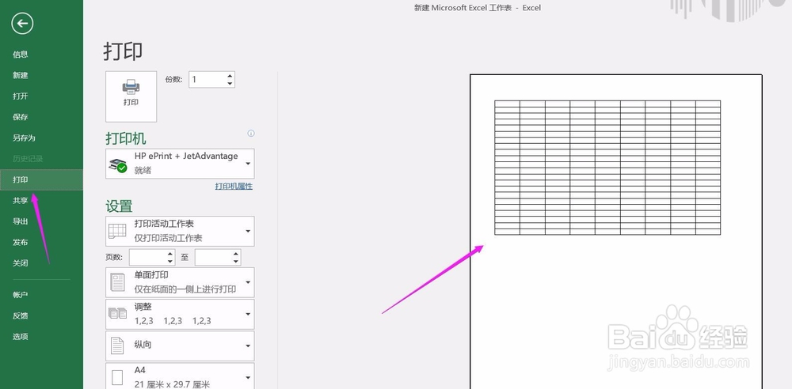The height and width of the screenshot is (389, 792).
Task: Open the 发布 Publish menu item
Action: 41,242
